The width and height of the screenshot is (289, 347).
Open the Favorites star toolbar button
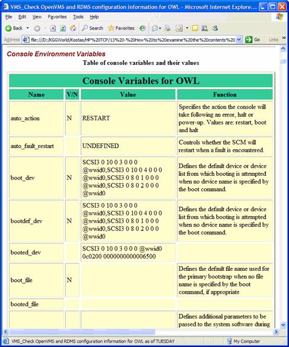121,28
